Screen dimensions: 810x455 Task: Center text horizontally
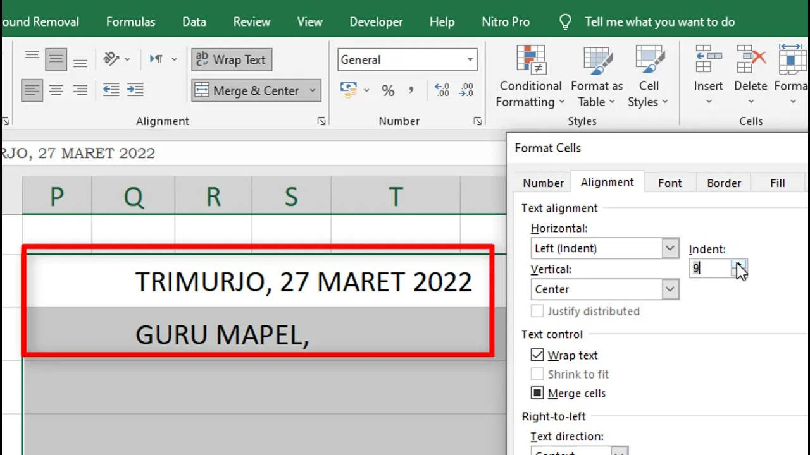tap(56, 90)
